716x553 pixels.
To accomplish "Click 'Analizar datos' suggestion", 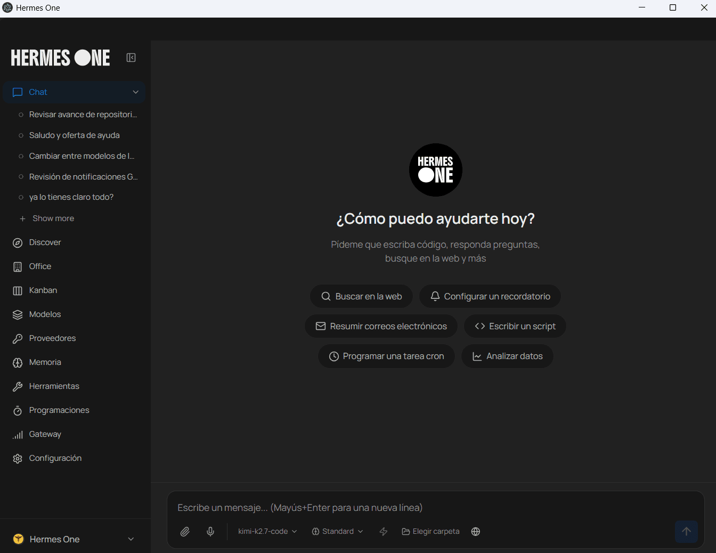I will (508, 356).
